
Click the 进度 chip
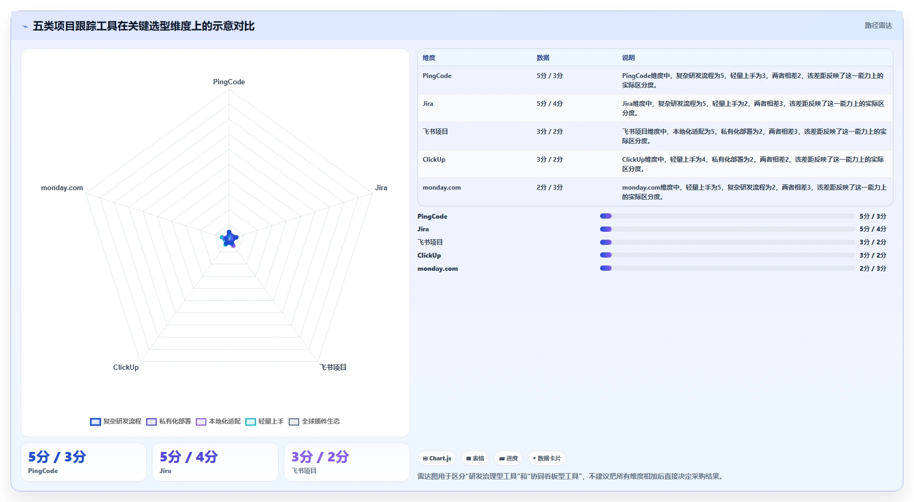tap(508, 458)
